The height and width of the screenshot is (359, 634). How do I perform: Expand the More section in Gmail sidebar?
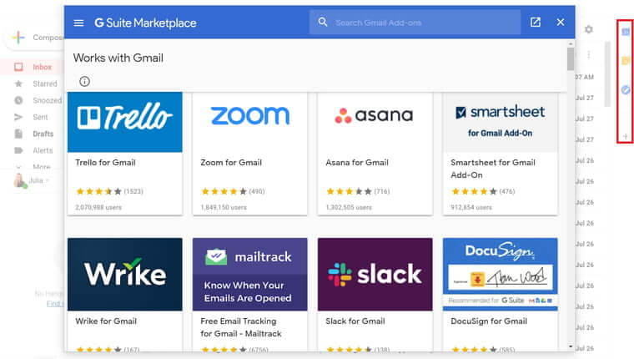(41, 167)
